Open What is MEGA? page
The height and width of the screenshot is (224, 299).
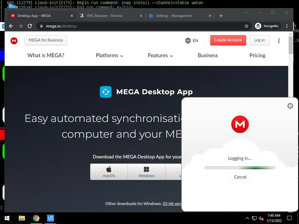pyautogui.click(x=46, y=55)
